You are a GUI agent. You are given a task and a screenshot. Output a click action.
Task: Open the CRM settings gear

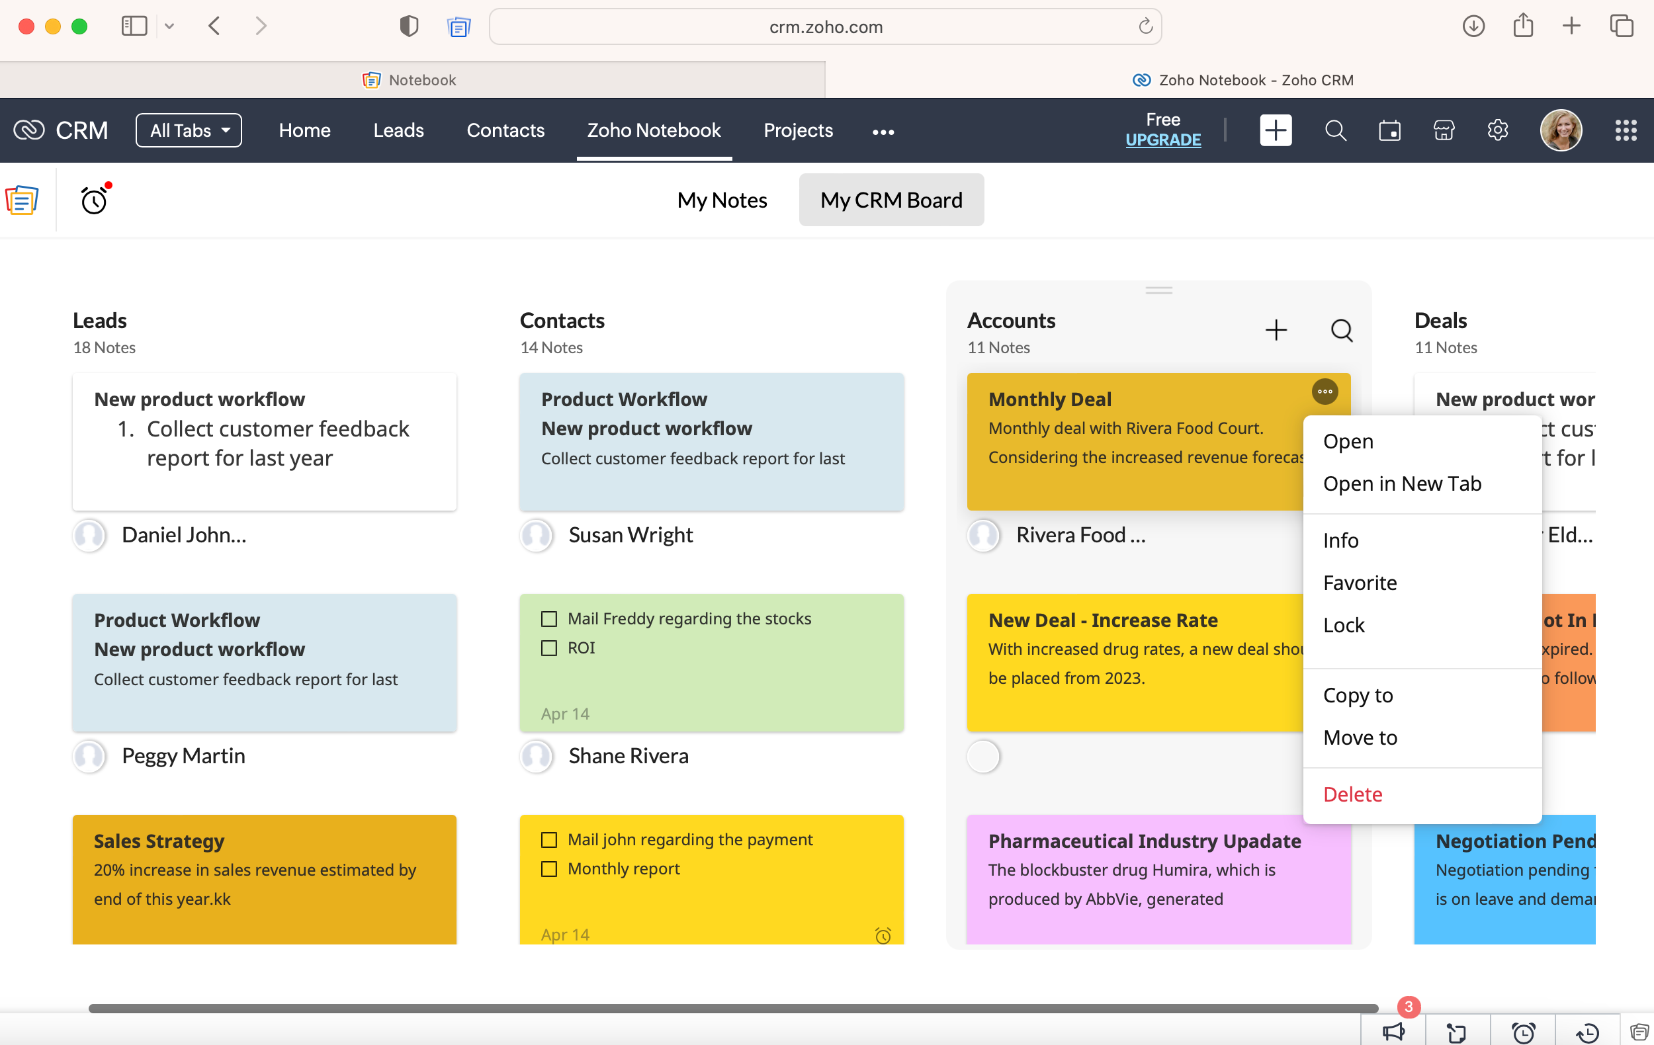1497,130
